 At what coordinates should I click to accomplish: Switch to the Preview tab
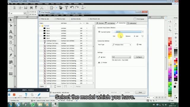pyautogui.click(x=100, y=23)
